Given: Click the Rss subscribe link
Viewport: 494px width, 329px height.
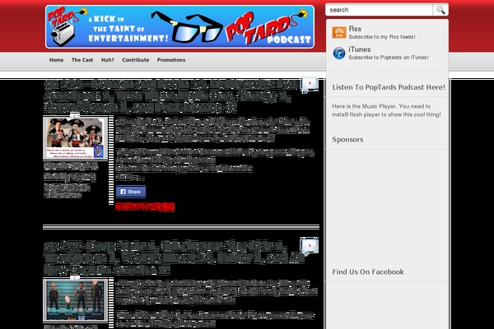Looking at the screenshot, I should (355, 29).
